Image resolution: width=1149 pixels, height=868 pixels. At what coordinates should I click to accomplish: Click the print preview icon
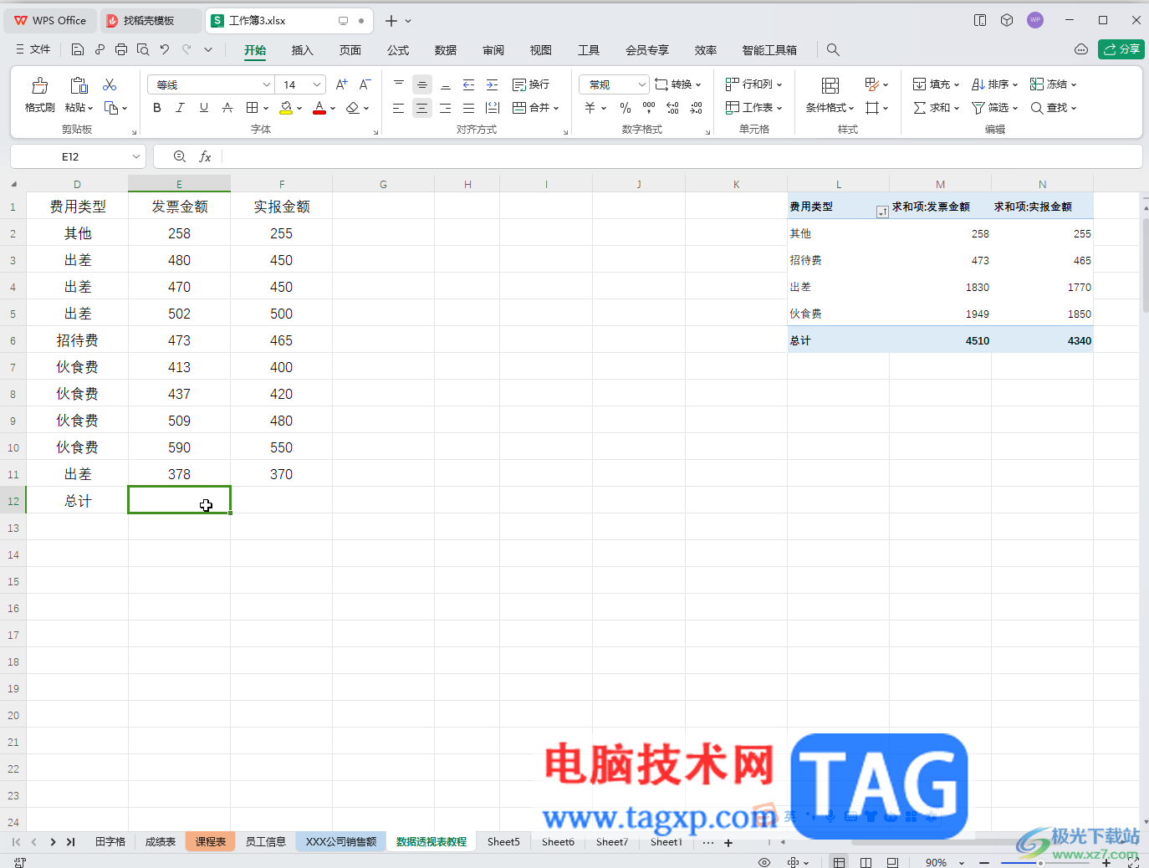point(143,49)
